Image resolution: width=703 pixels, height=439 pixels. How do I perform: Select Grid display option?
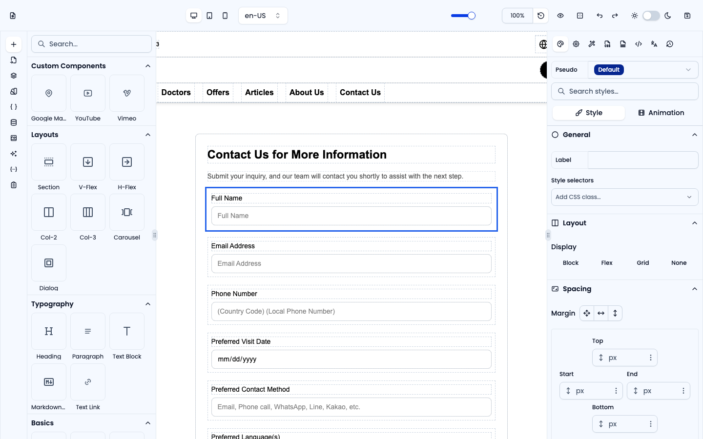click(643, 263)
